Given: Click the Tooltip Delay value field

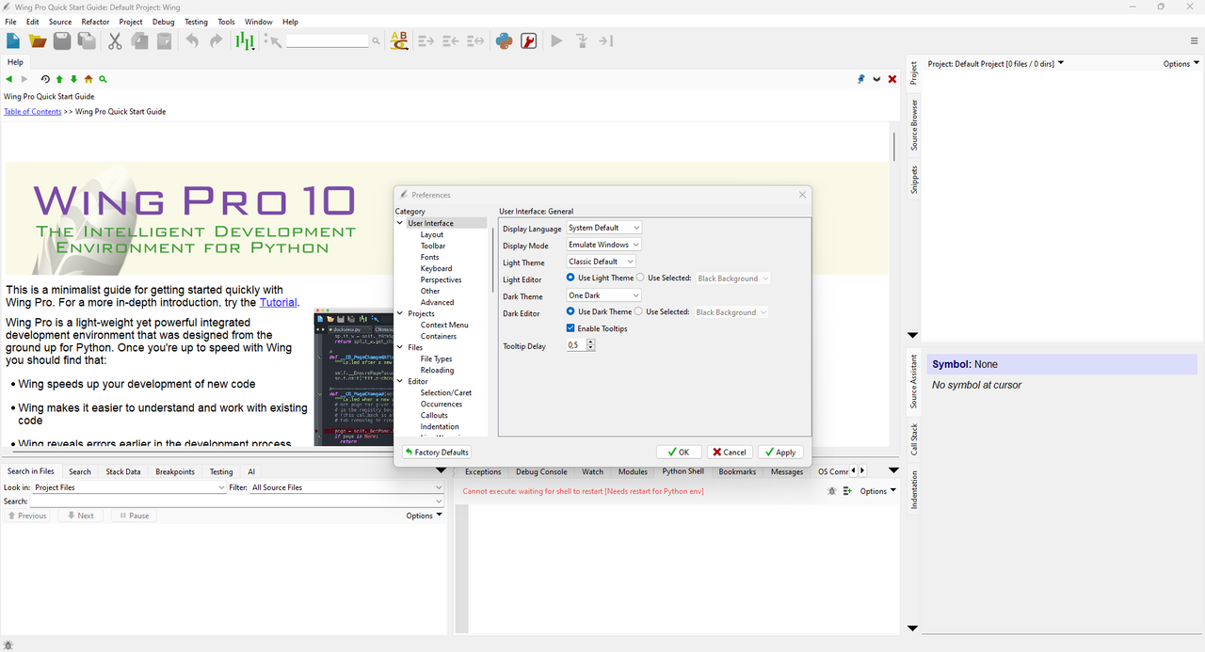Looking at the screenshot, I should pyautogui.click(x=576, y=345).
